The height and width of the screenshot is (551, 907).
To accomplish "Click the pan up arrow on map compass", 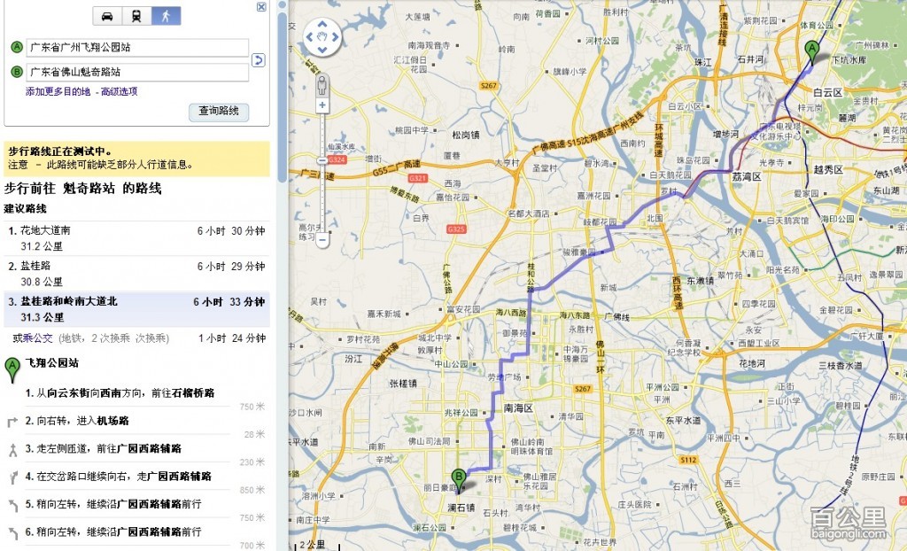I will coord(322,26).
